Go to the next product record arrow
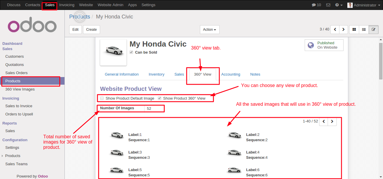Viewport: 383px width, 179px height. (343, 30)
